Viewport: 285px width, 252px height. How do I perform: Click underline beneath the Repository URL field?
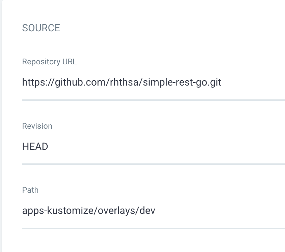click(x=153, y=100)
